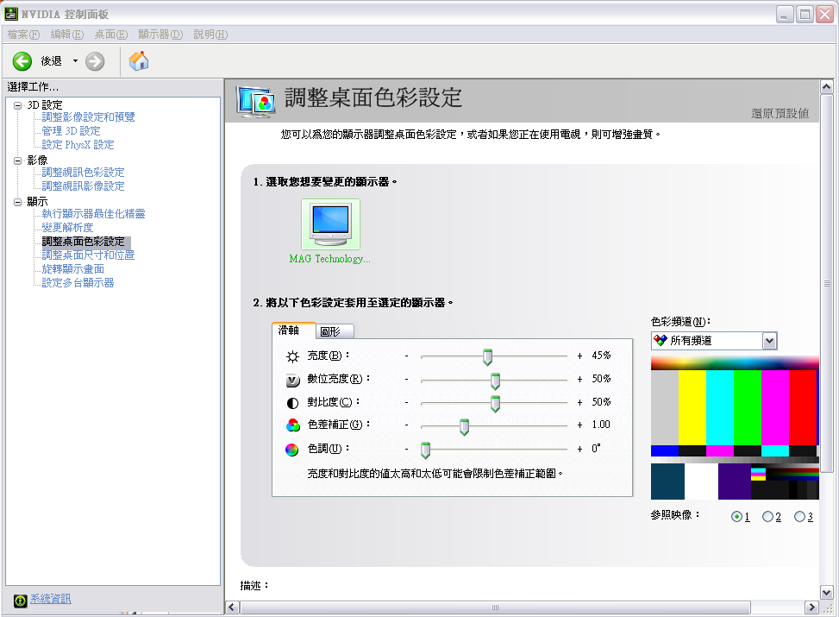Open the 系統資訊 link
This screenshot has height=617, width=839.
tap(50, 600)
